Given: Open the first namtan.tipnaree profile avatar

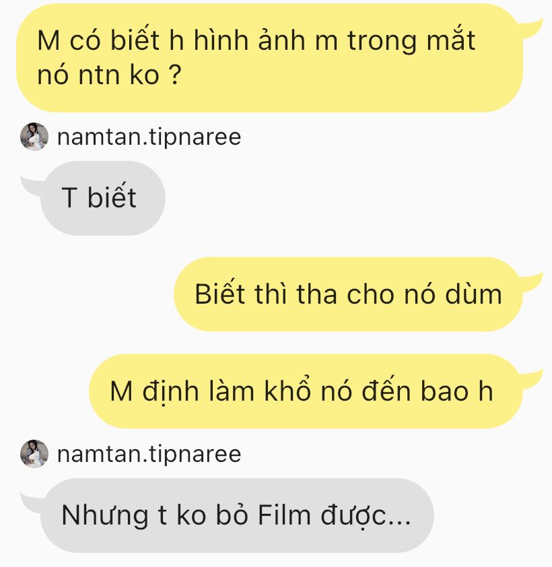Looking at the screenshot, I should [x=34, y=136].
